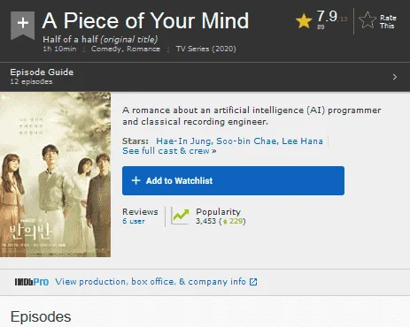Click View production, box office, & company info
The width and height of the screenshot is (410, 327).
click(x=151, y=282)
